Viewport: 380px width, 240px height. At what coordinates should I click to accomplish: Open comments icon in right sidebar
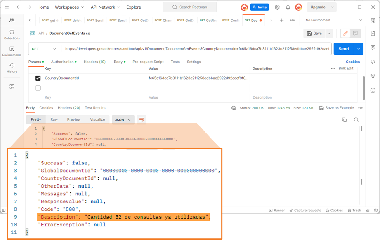click(373, 48)
